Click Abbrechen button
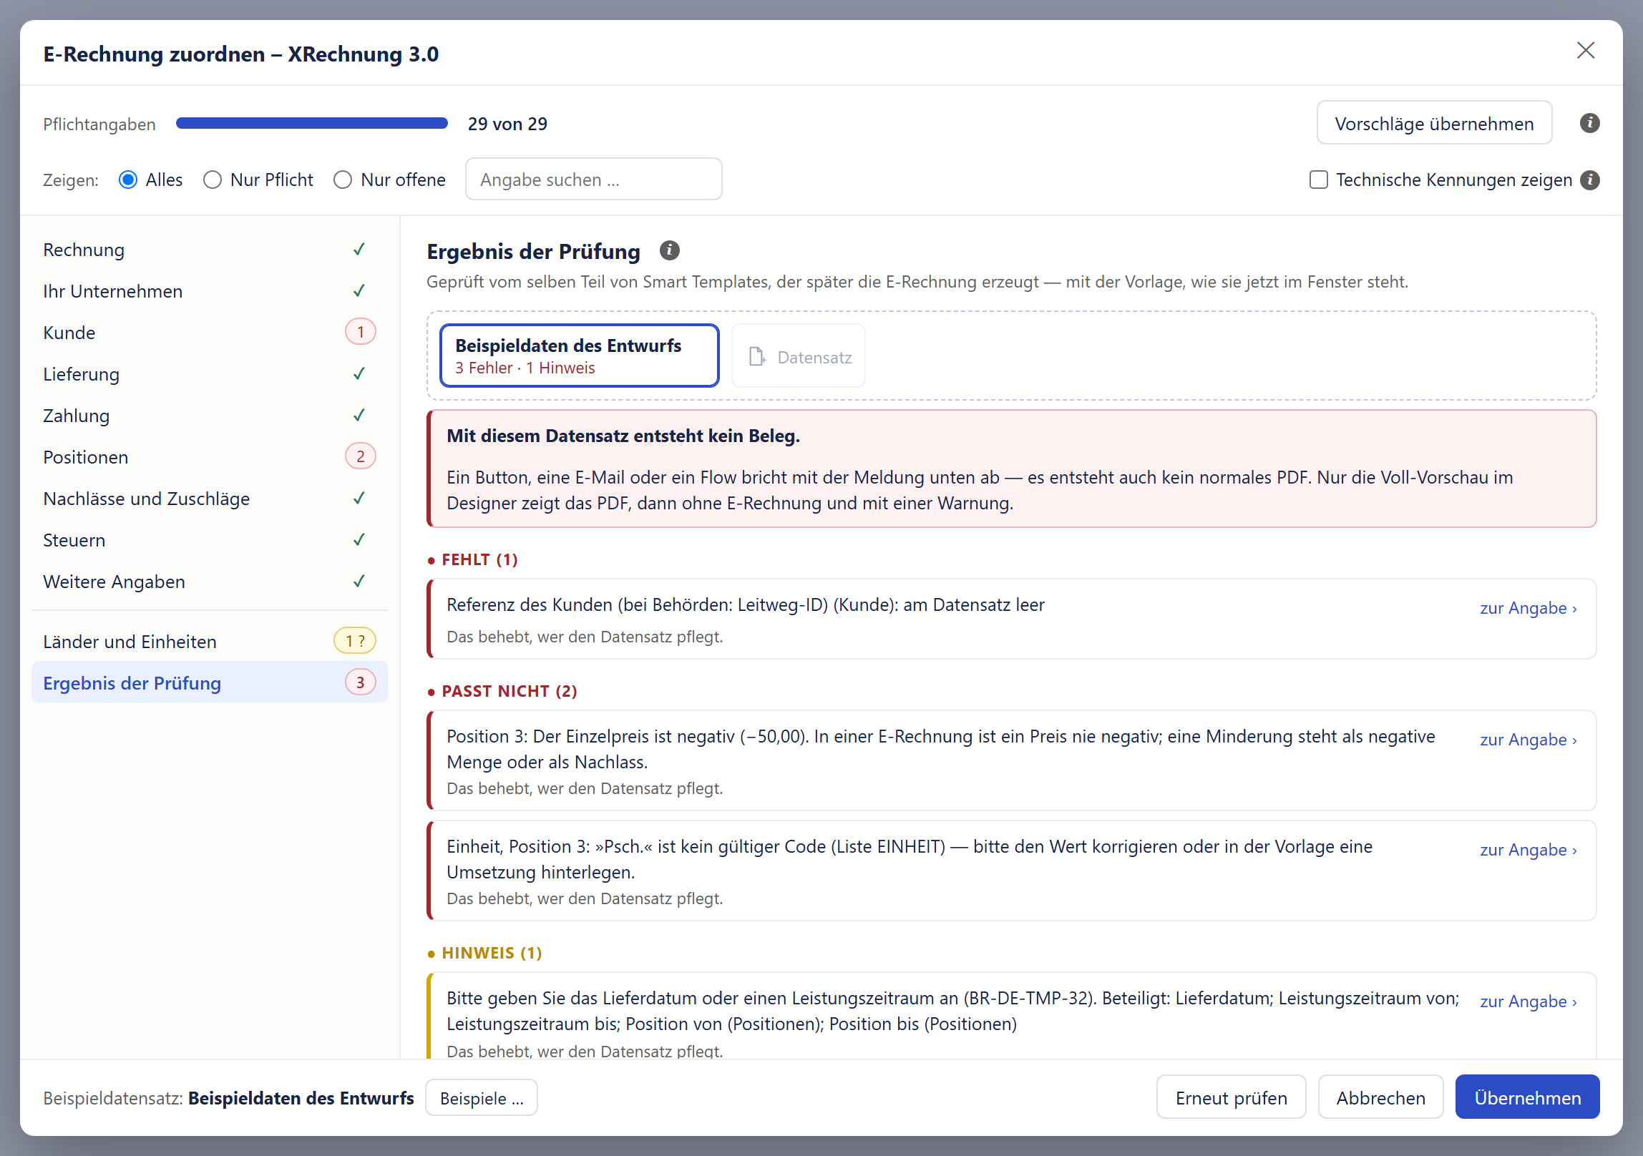 [x=1380, y=1097]
